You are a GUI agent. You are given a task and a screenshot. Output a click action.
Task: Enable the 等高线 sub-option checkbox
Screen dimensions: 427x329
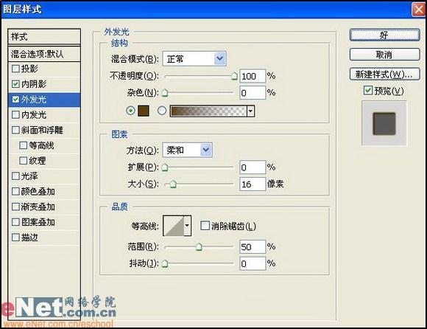point(23,145)
